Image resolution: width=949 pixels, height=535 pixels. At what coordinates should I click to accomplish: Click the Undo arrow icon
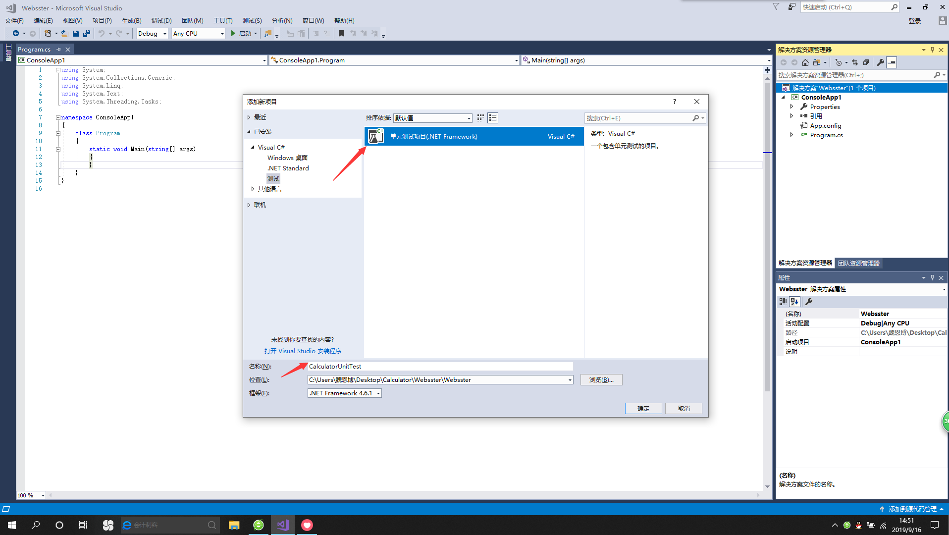point(102,33)
